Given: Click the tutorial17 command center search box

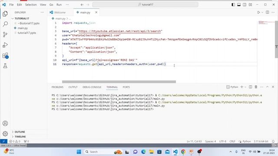Looking at the screenshot, I should [145, 5].
